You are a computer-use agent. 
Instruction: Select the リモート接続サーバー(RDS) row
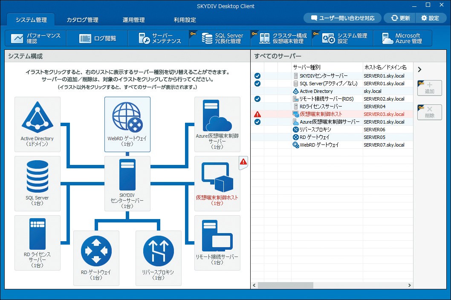[332, 99]
